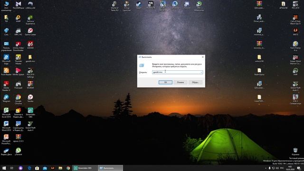The height and width of the screenshot is (171, 304).
Task: Select the MPC-HC desktop shortcut
Action: [x=18, y=32]
